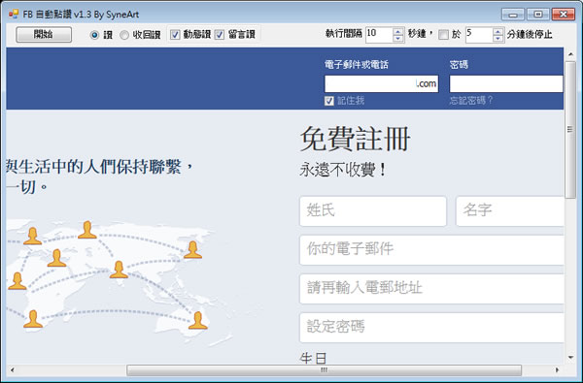This screenshot has width=583, height=383.
Task: Click the FB 自動點讚 app icon in title bar
Action: click(14, 15)
